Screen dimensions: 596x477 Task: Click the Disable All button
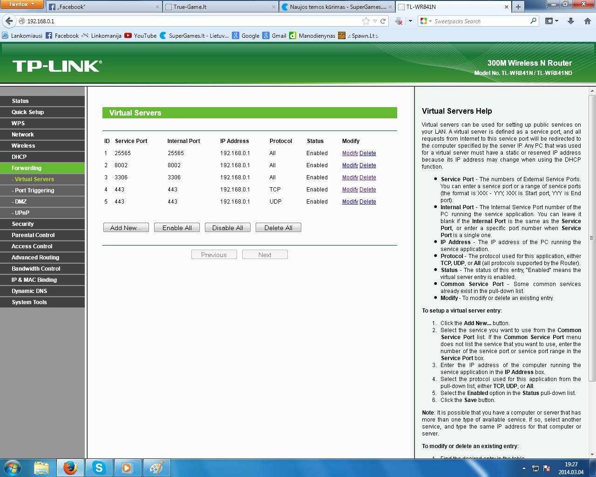tap(228, 227)
